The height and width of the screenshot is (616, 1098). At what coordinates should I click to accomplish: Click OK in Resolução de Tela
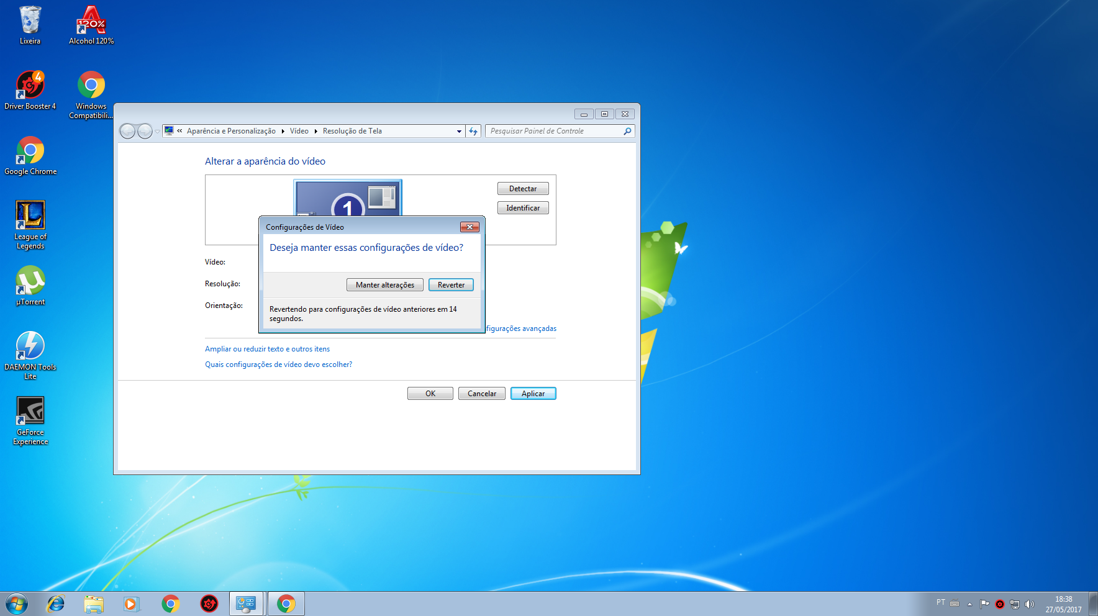pos(430,394)
